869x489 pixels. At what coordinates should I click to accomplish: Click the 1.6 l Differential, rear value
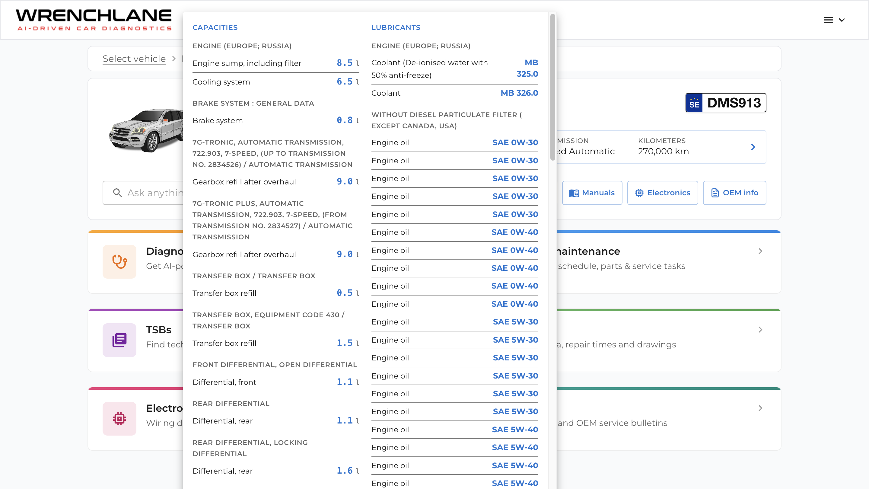pos(348,471)
